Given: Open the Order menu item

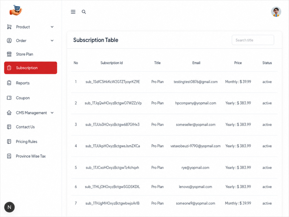Looking at the screenshot, I should 31,41.
